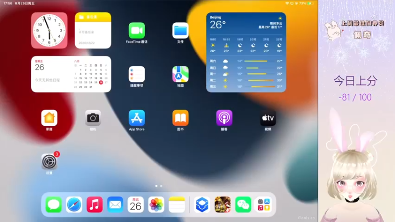Click the -81 / 100 score text

coord(355,97)
